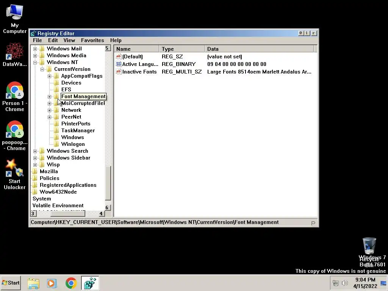Screen dimensions: 388x291
Task: Click the Windows key under CurrentVersion
Action: (72, 137)
